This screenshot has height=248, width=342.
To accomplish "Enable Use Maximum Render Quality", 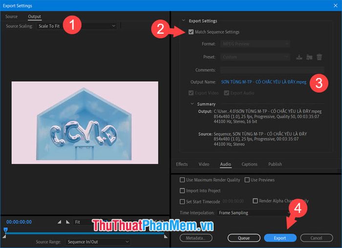I will pos(182,180).
